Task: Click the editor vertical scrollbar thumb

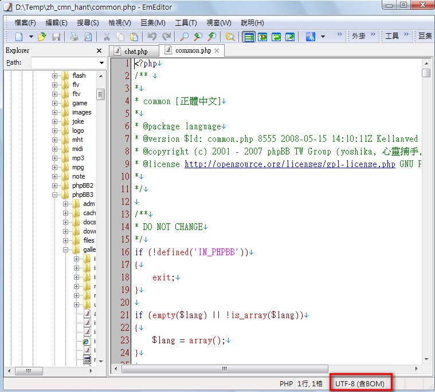Action: [426, 73]
